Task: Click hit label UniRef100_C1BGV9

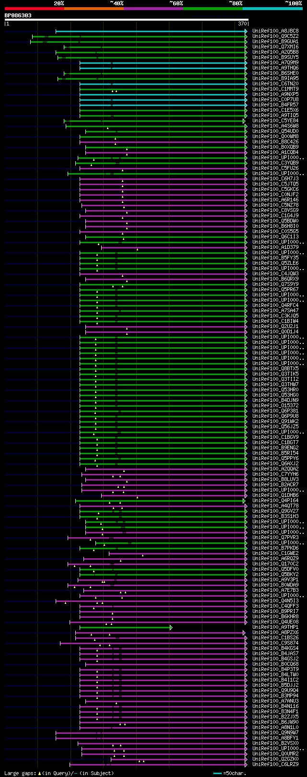Action: click(x=275, y=437)
